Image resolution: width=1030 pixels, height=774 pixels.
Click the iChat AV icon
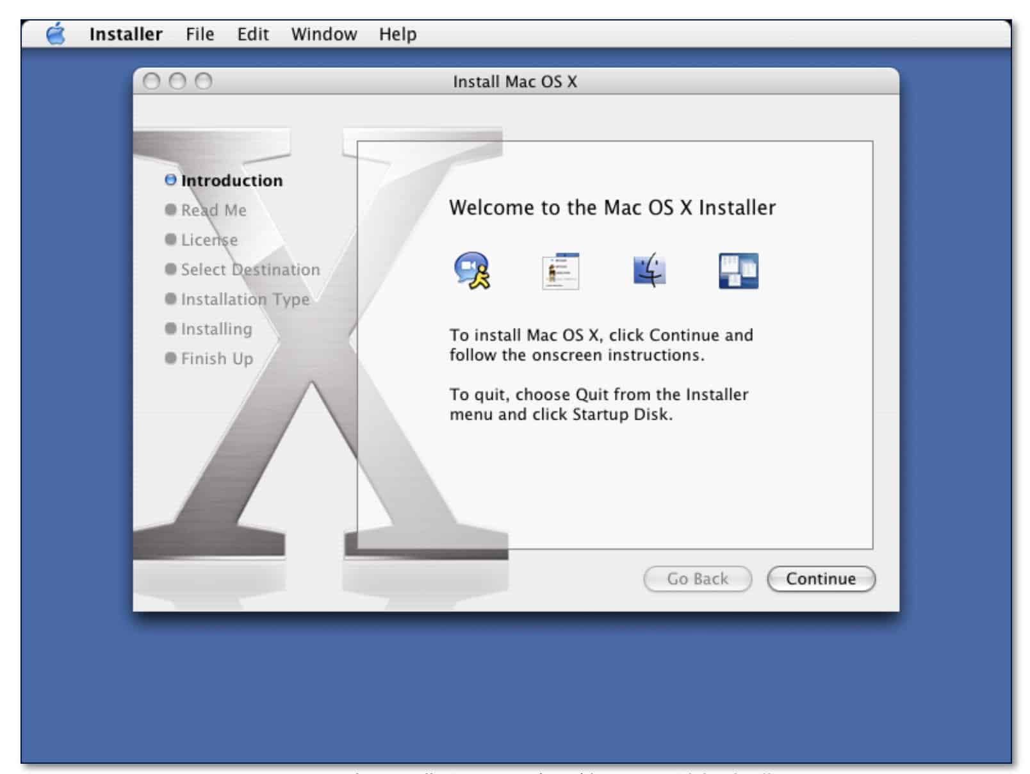click(x=473, y=270)
